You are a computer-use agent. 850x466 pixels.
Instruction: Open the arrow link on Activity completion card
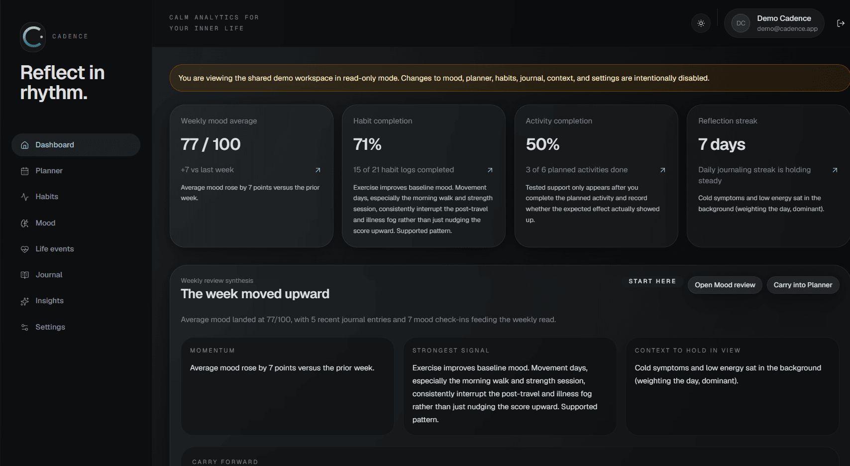coord(663,170)
